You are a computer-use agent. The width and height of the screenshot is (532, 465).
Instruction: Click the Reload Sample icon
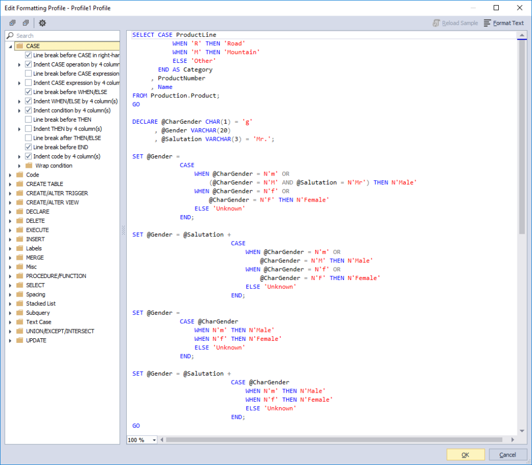(x=436, y=23)
